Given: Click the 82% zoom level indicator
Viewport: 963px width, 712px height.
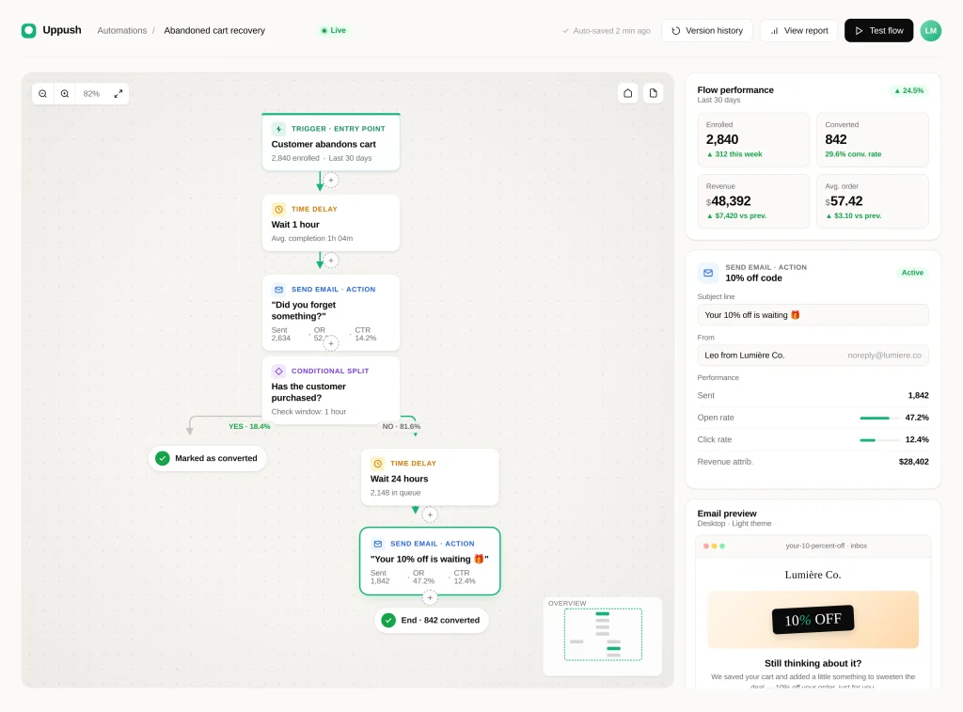Looking at the screenshot, I should click(x=91, y=94).
